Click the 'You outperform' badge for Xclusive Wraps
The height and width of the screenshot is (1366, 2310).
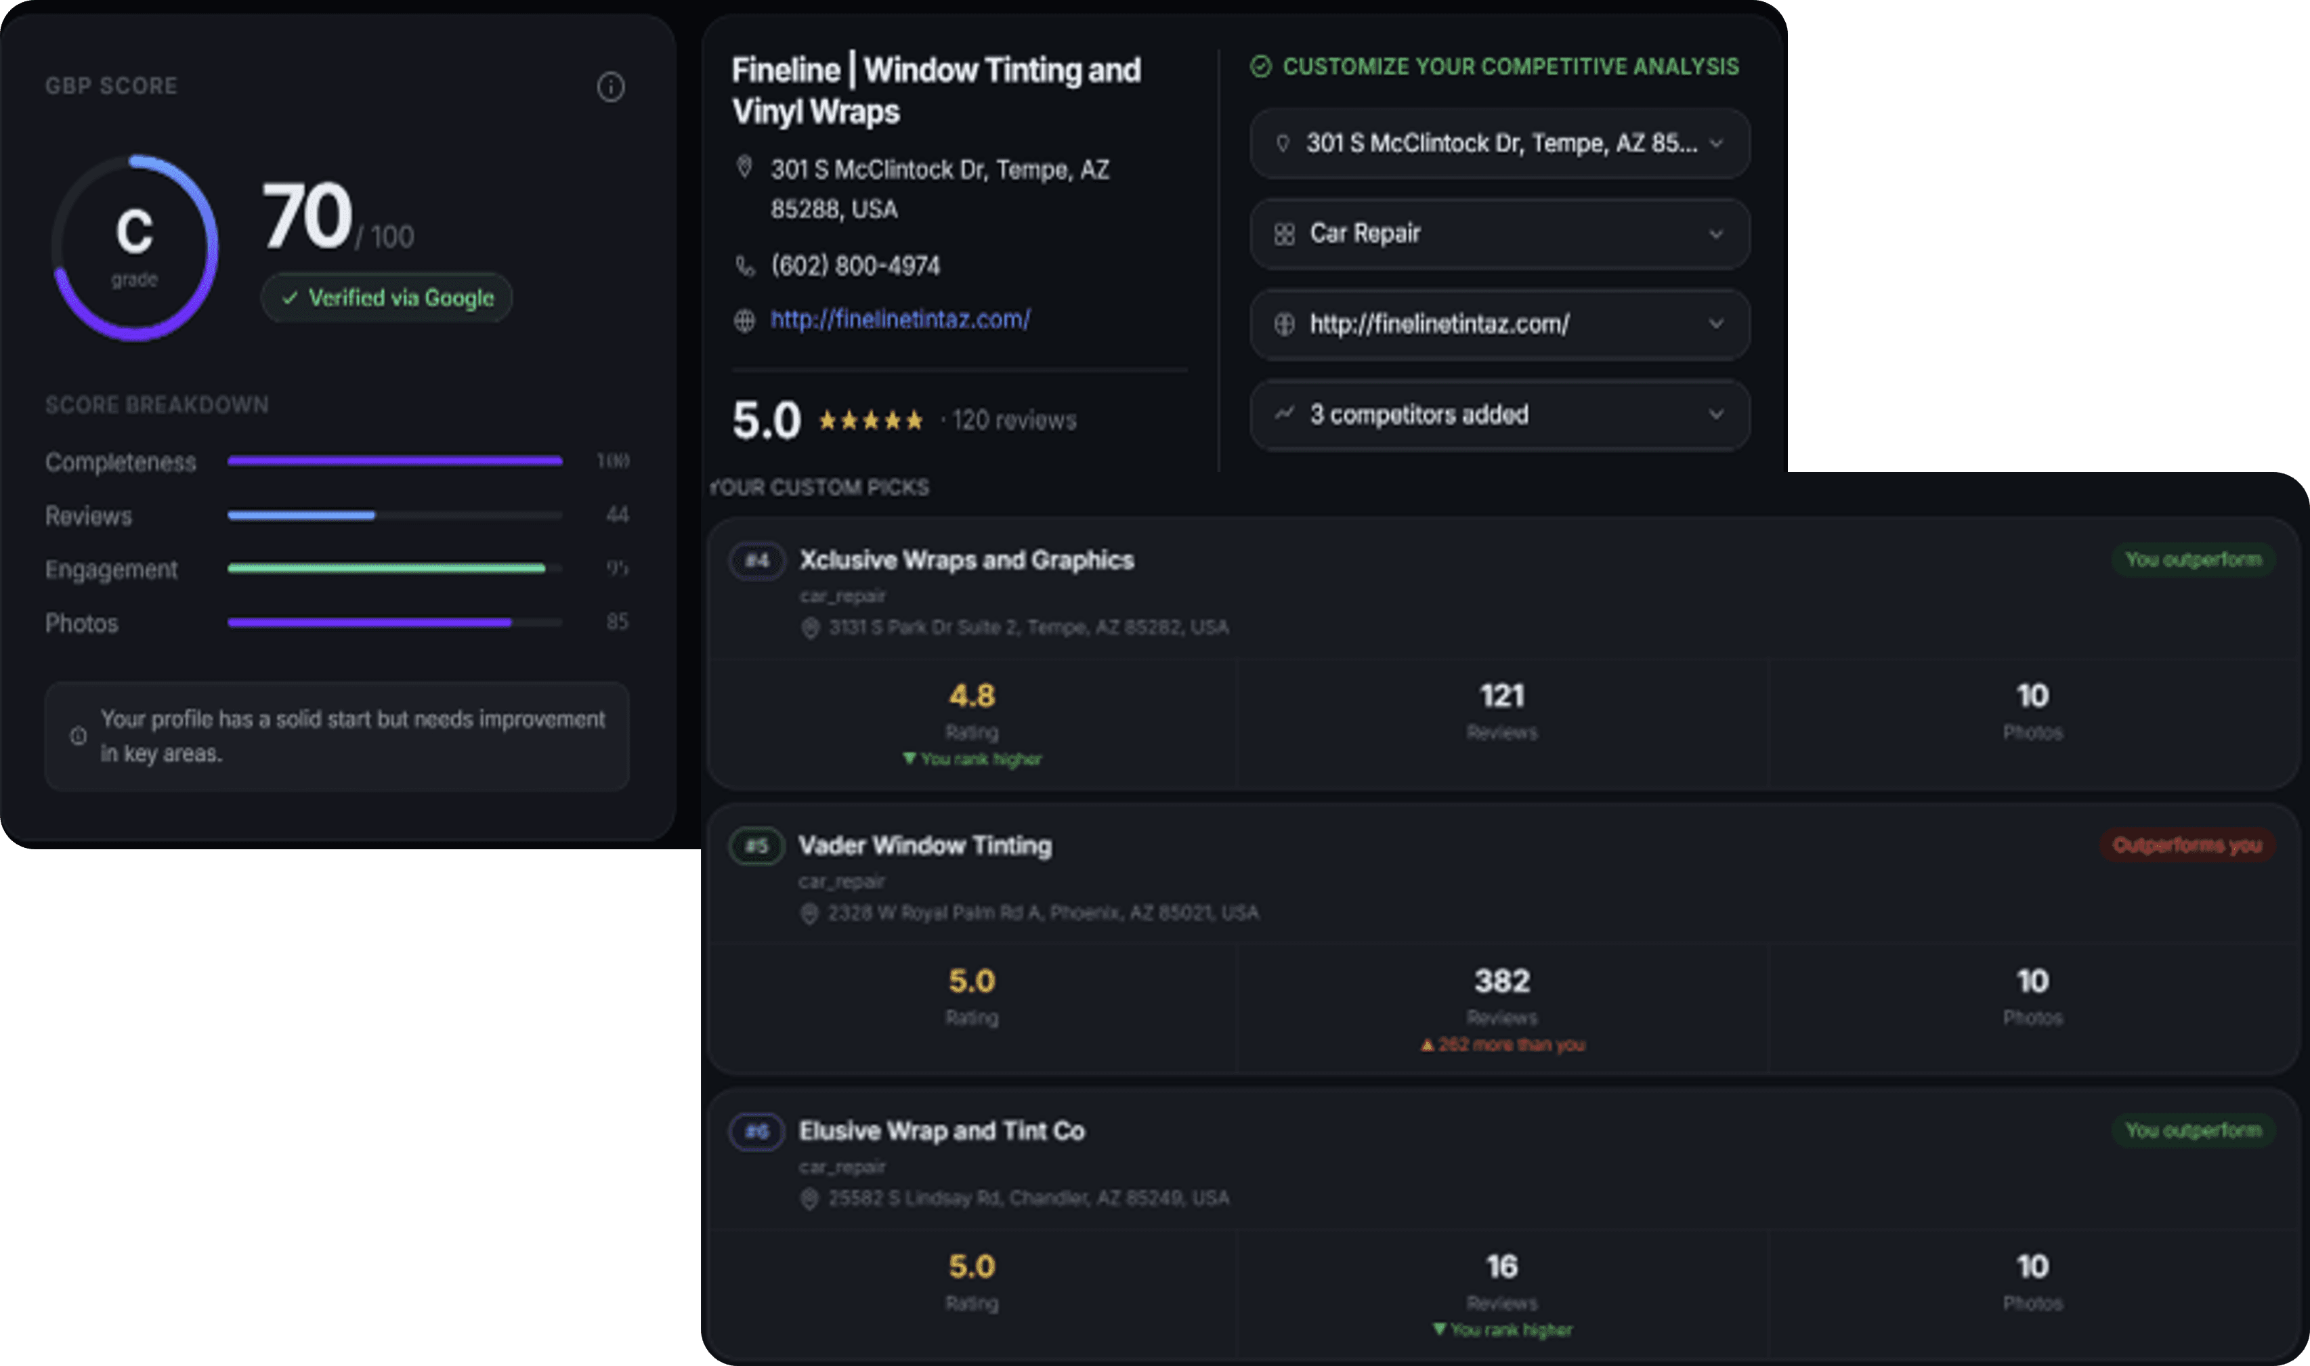(x=2193, y=559)
